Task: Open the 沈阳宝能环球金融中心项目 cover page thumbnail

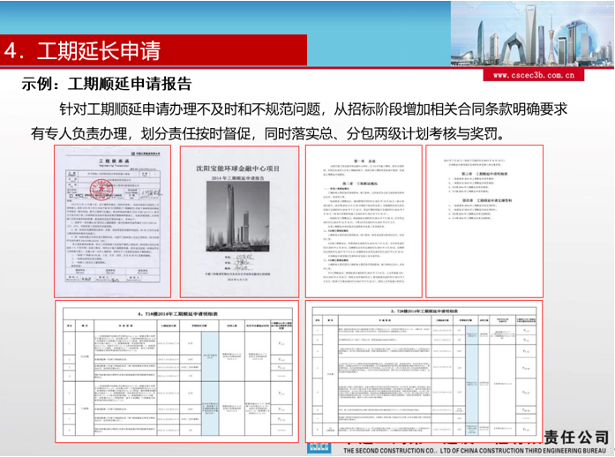Action: [x=236, y=221]
